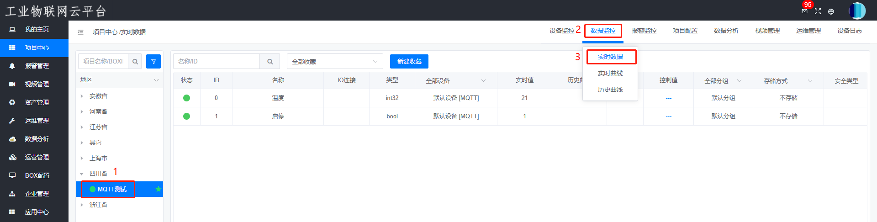
Task: Collapse the 四川省 tree node
Action: [x=82, y=174]
